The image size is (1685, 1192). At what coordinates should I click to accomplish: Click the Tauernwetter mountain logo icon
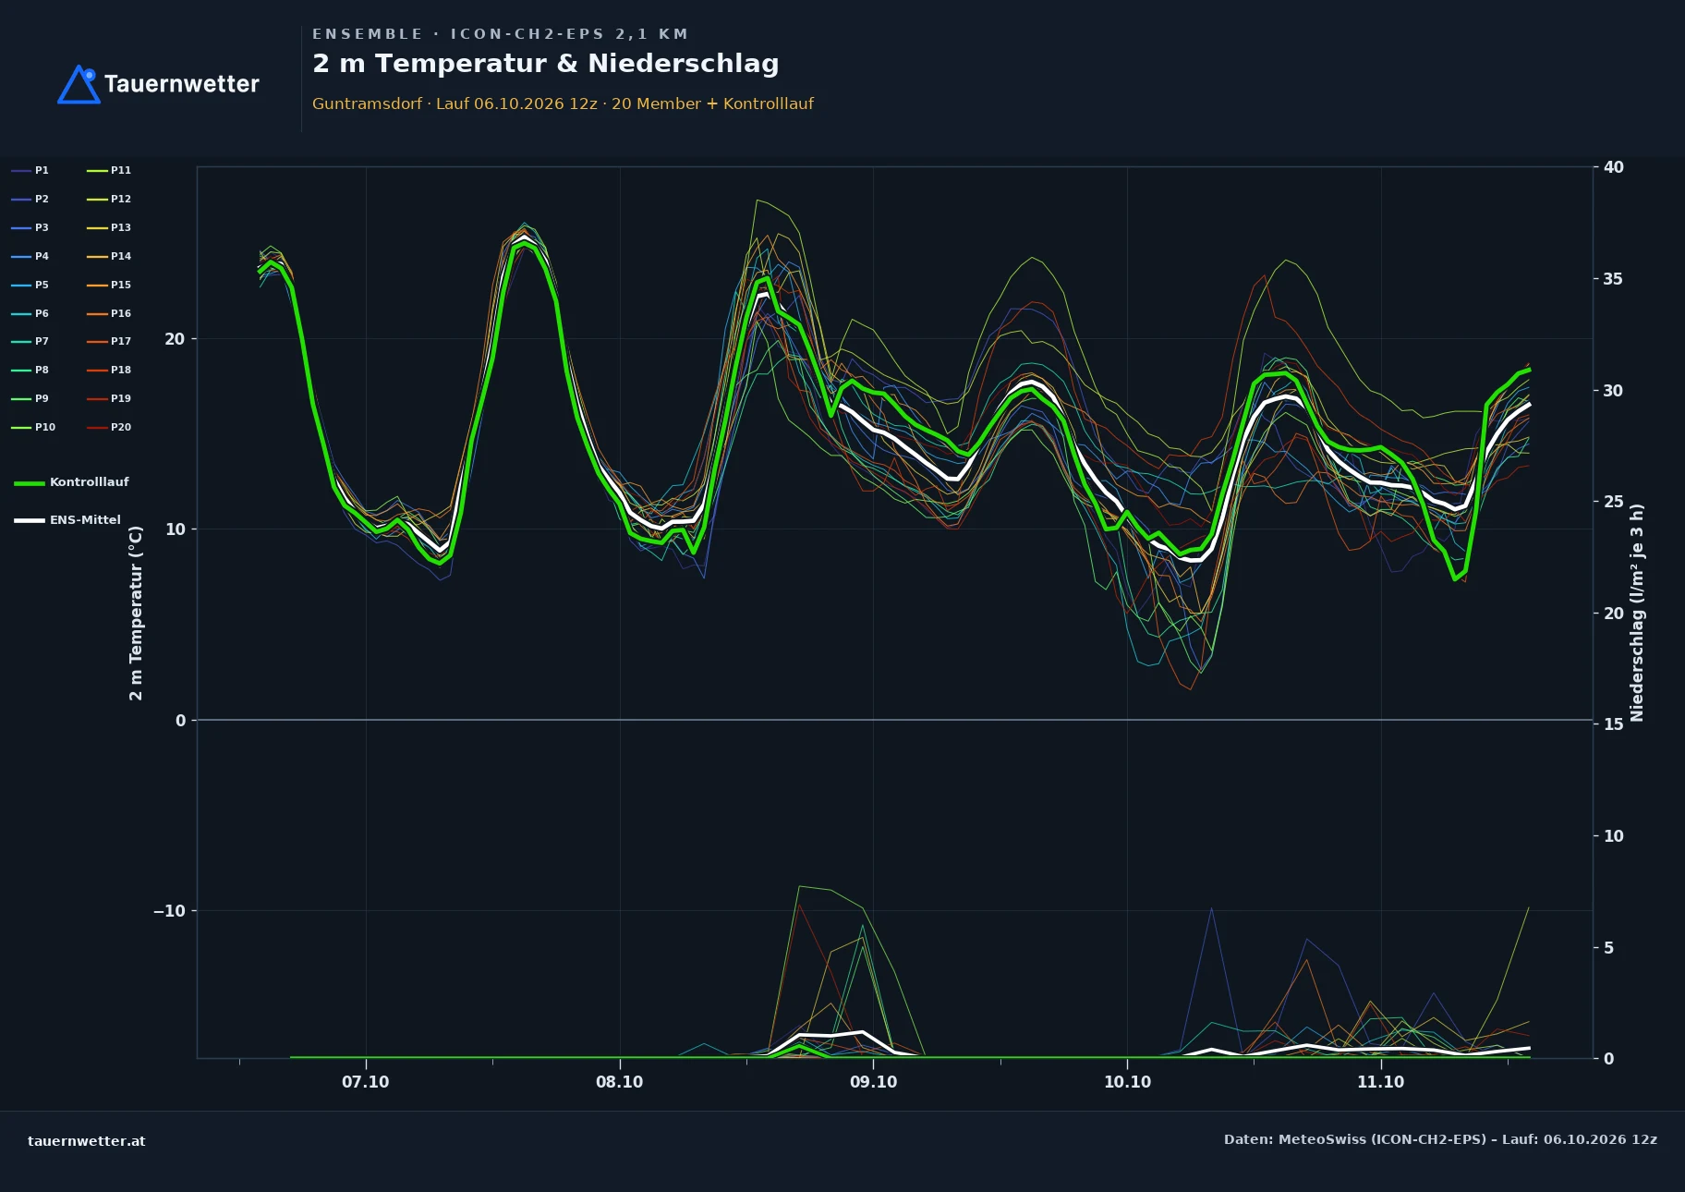79,84
